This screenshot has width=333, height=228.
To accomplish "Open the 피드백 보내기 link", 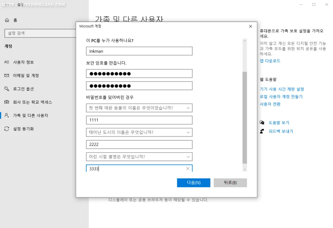I will [281, 131].
